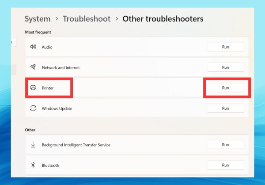Screen dimensions: 265x185
Task: Click the Other section heading
Action: tap(30, 130)
